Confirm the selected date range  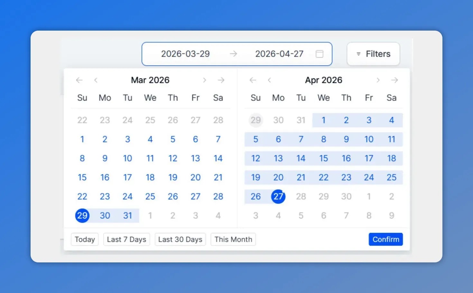(385, 239)
